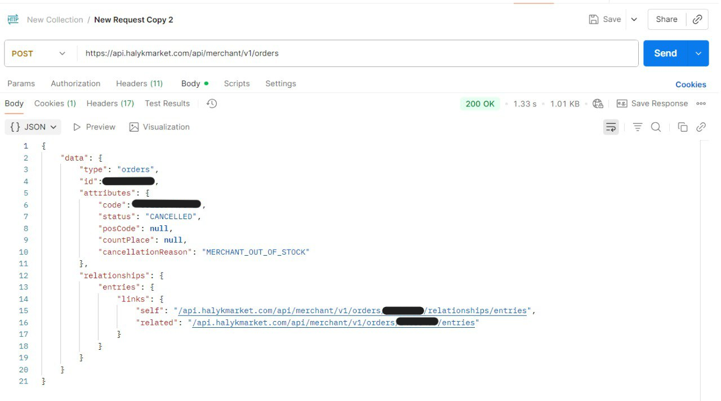Click the network globe icon near response size
Image resolution: width=721 pixels, height=401 pixels.
tap(598, 104)
